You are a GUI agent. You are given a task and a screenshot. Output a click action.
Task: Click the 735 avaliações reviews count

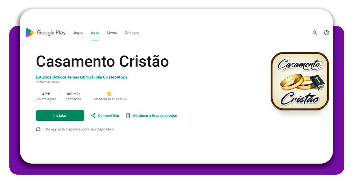click(x=46, y=99)
